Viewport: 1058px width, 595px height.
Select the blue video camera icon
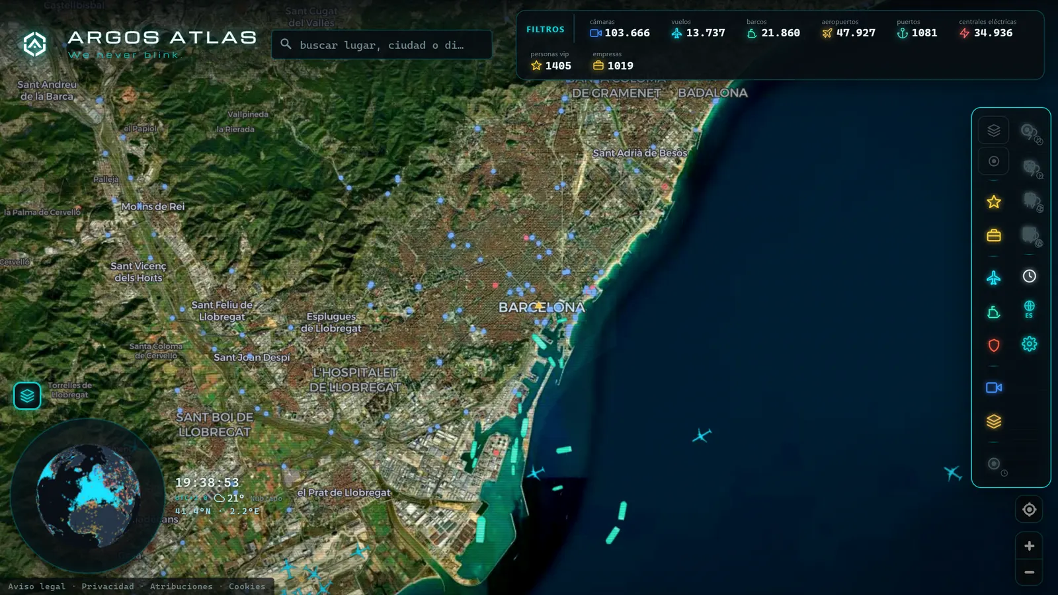click(993, 387)
